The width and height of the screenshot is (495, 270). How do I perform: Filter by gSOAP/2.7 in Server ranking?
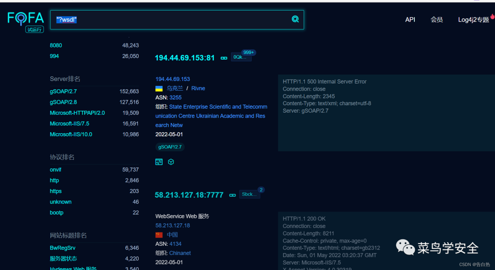tap(63, 92)
